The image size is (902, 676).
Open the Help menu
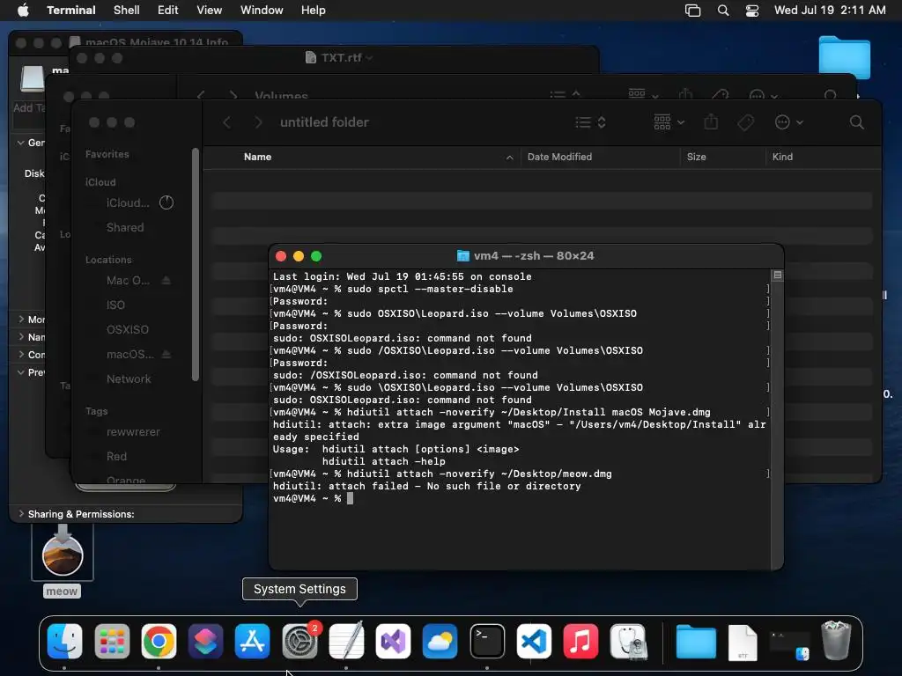click(x=314, y=11)
